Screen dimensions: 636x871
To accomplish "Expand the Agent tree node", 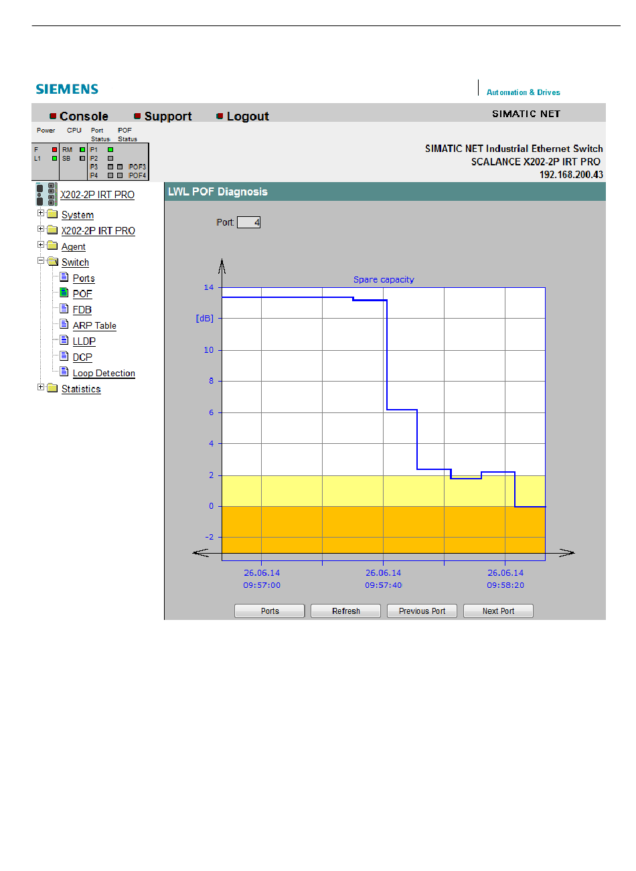I will coord(41,245).
